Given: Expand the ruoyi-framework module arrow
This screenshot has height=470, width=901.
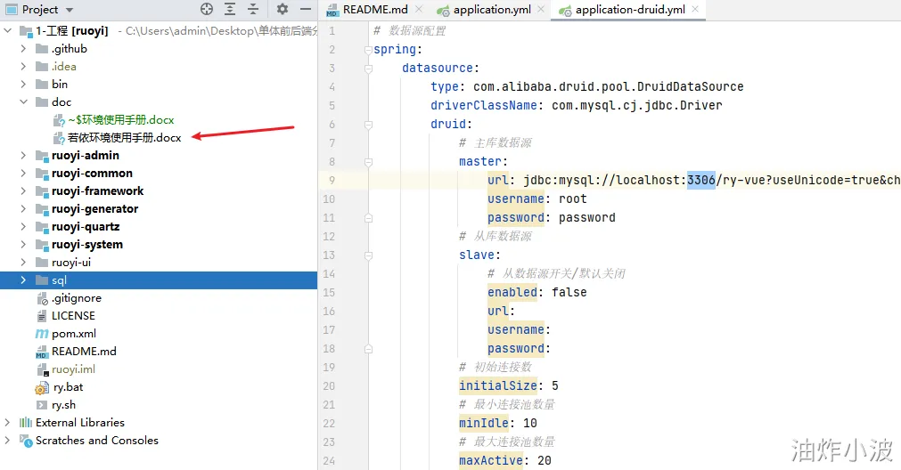Looking at the screenshot, I should coord(23,191).
